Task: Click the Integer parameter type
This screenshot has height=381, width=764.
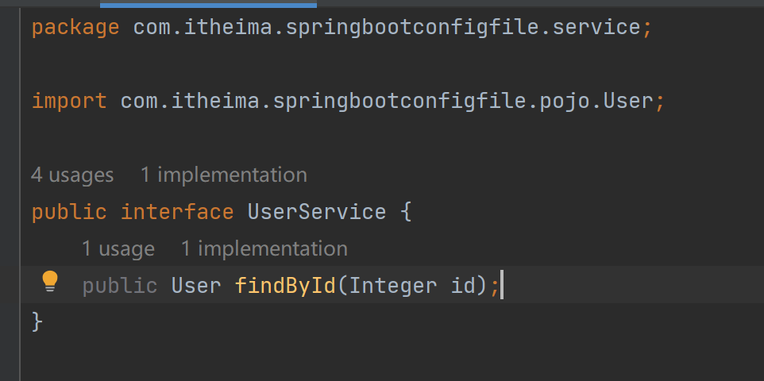Action: [x=393, y=286]
